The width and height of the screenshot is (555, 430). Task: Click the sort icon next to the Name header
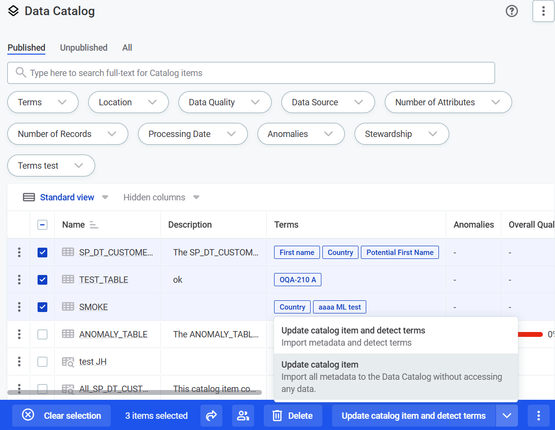click(93, 225)
